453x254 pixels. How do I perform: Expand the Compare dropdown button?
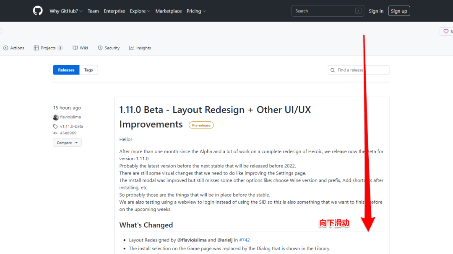(67, 143)
